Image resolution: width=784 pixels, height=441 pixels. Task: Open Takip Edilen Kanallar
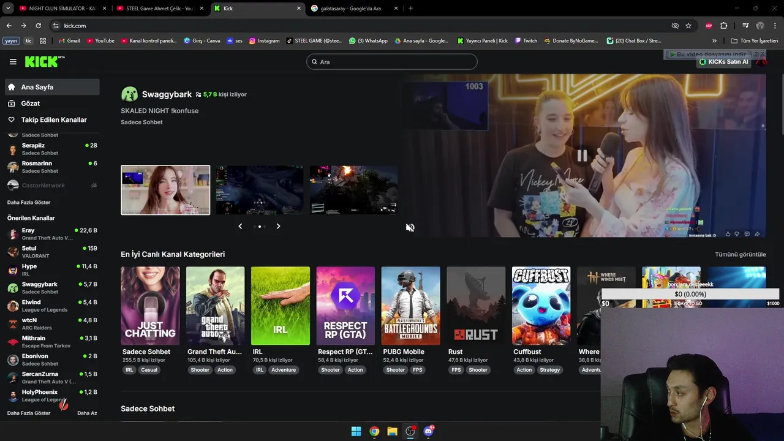pyautogui.click(x=52, y=120)
